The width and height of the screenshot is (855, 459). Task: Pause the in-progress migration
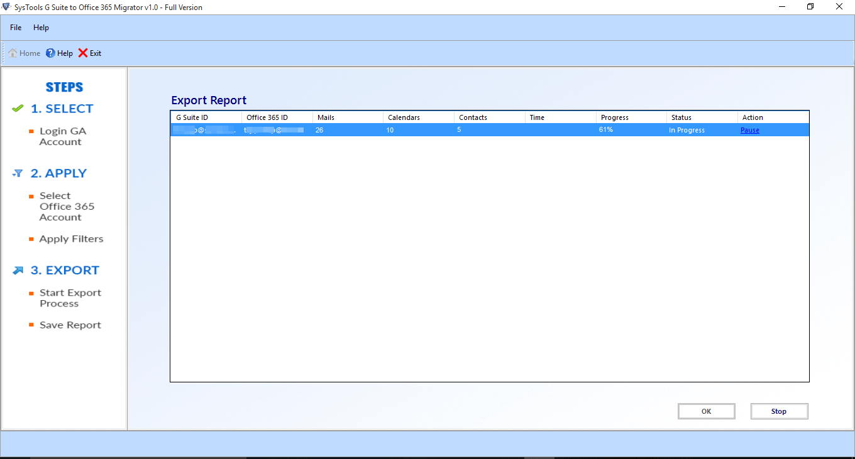tap(749, 130)
